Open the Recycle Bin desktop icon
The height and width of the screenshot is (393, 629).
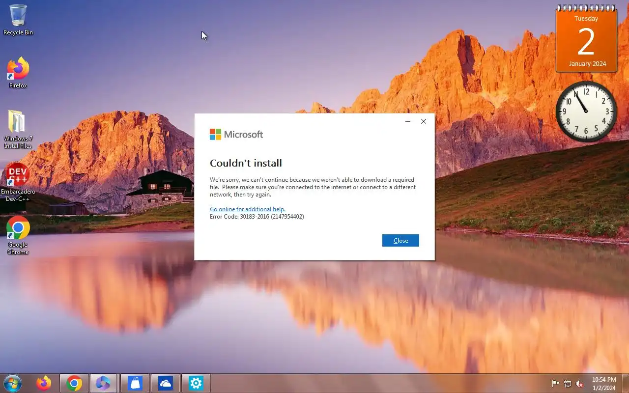tap(18, 20)
